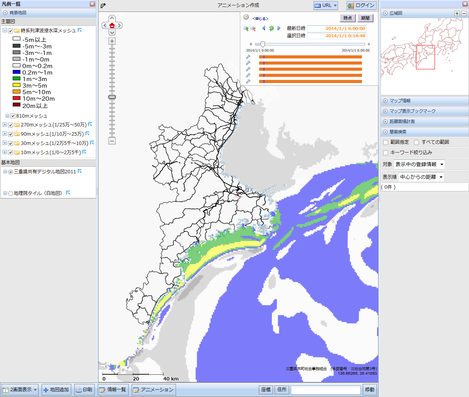The image size is (469, 397).
Task: Pan the map right with arrow button
Action: pyautogui.click(x=120, y=25)
